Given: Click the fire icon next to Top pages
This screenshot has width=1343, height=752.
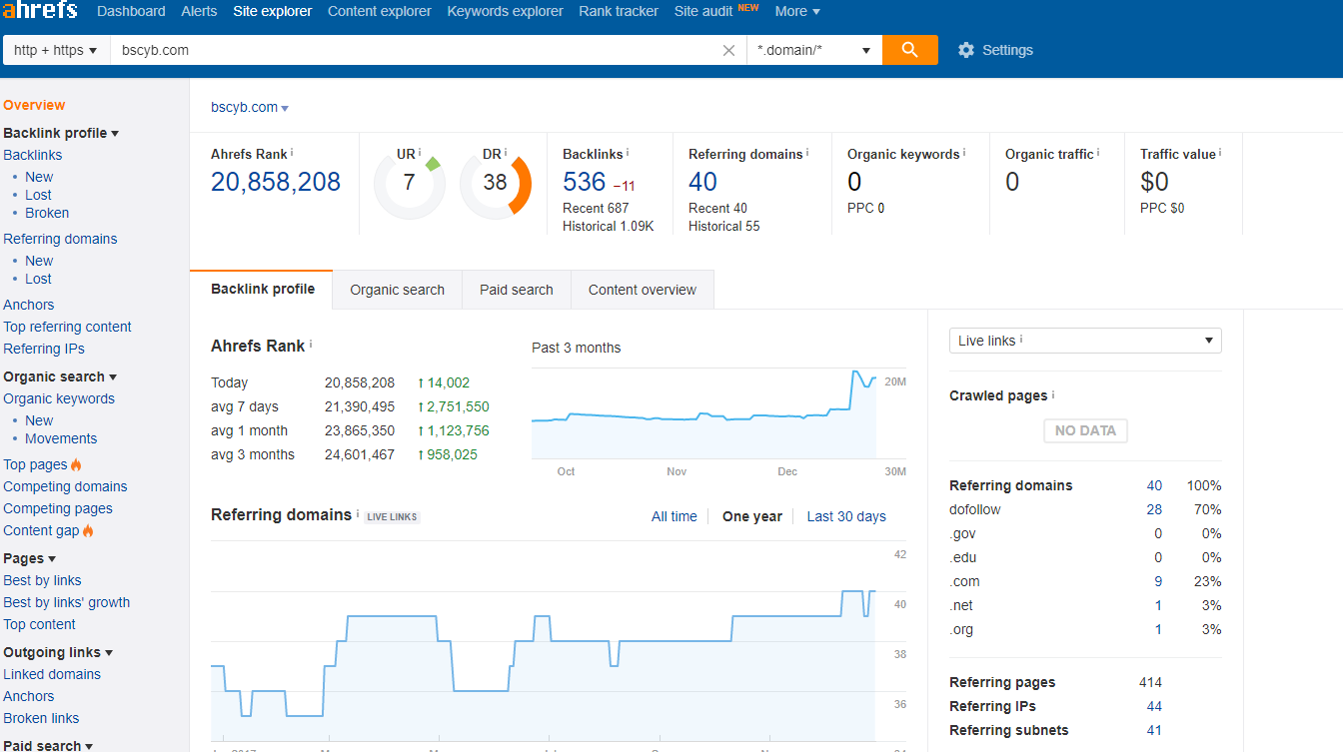Looking at the screenshot, I should (77, 464).
